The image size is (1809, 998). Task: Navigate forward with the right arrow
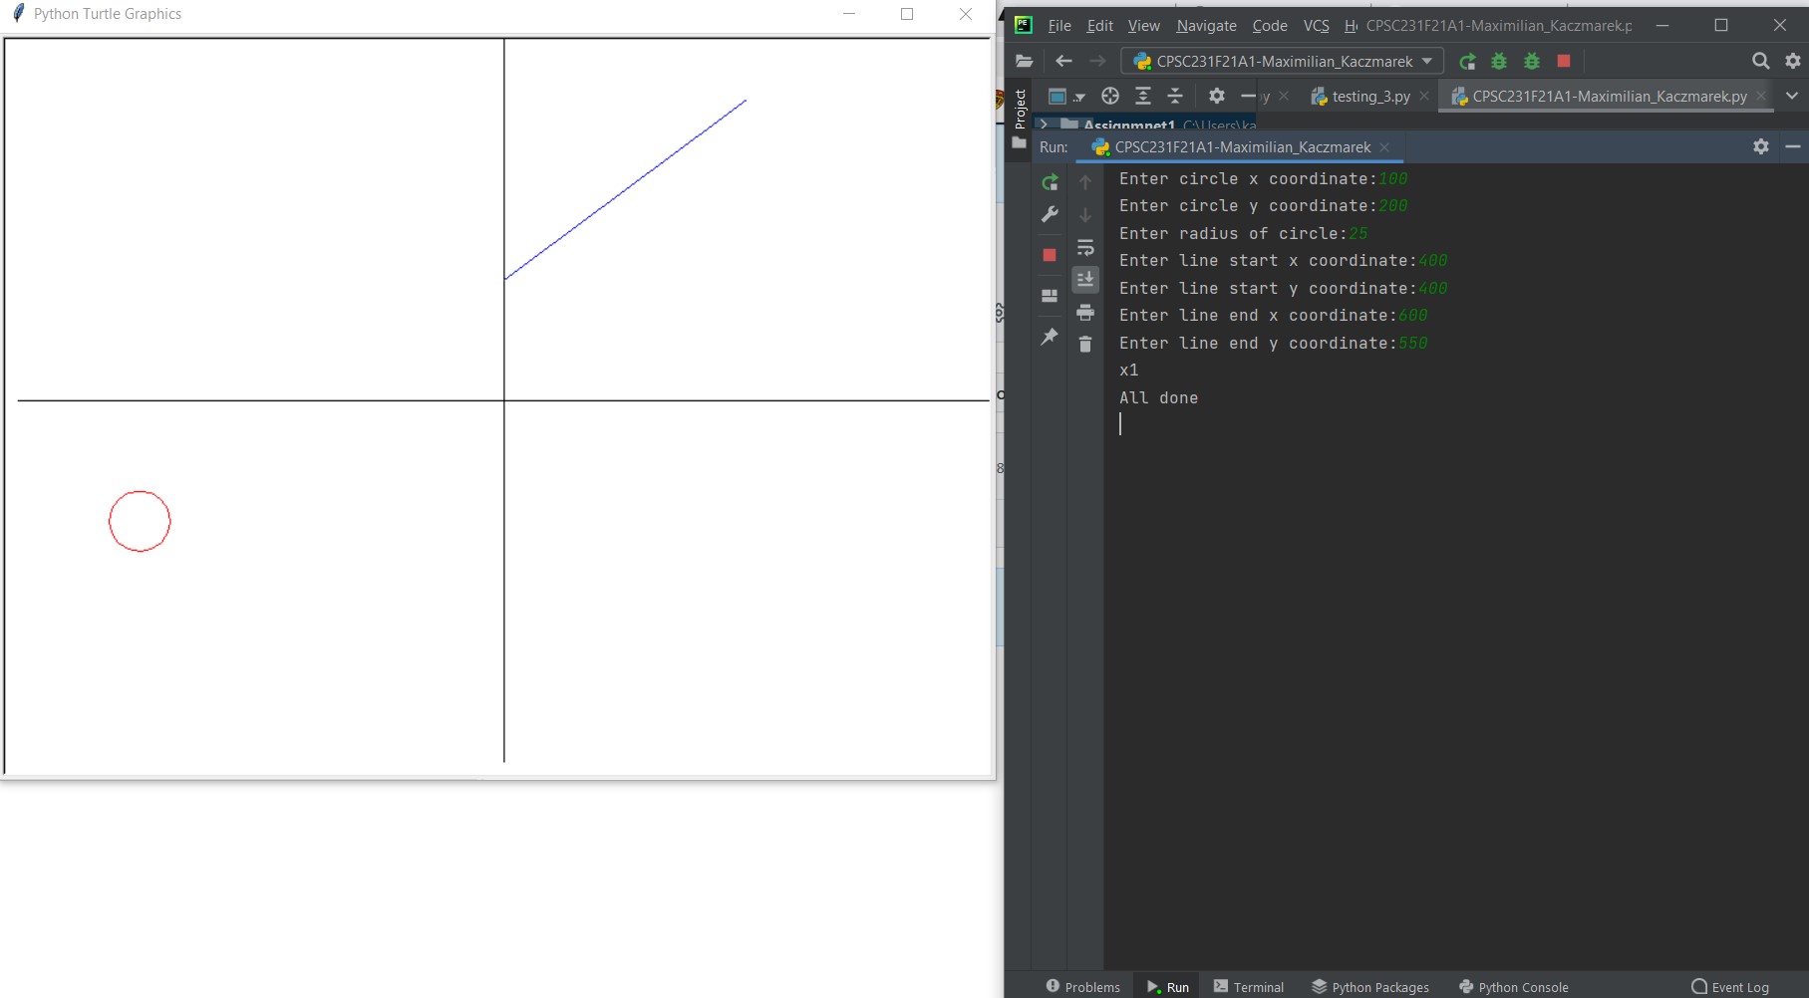(x=1097, y=61)
